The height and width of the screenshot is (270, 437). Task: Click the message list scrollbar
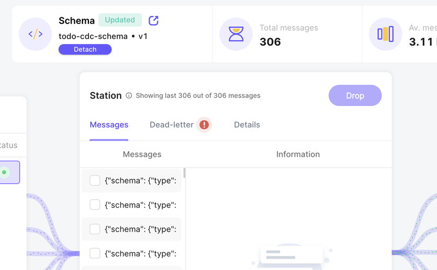tap(184, 173)
